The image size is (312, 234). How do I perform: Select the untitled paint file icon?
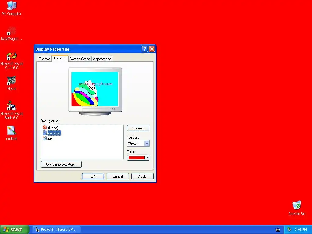(x=12, y=133)
